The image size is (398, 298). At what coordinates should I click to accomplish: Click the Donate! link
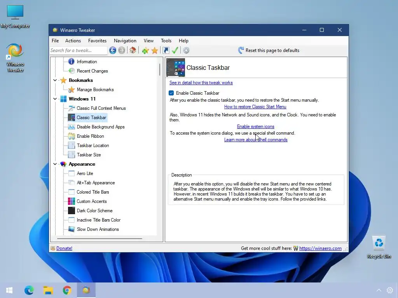pyautogui.click(x=64, y=248)
